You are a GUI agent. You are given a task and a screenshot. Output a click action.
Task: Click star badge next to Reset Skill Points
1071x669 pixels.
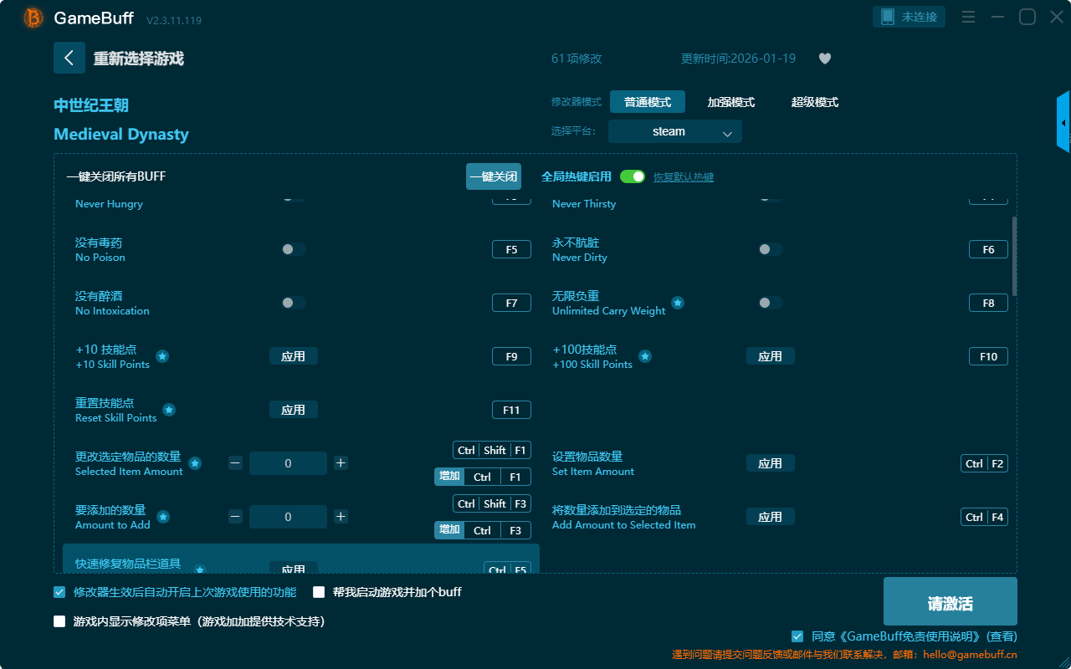[x=169, y=410]
